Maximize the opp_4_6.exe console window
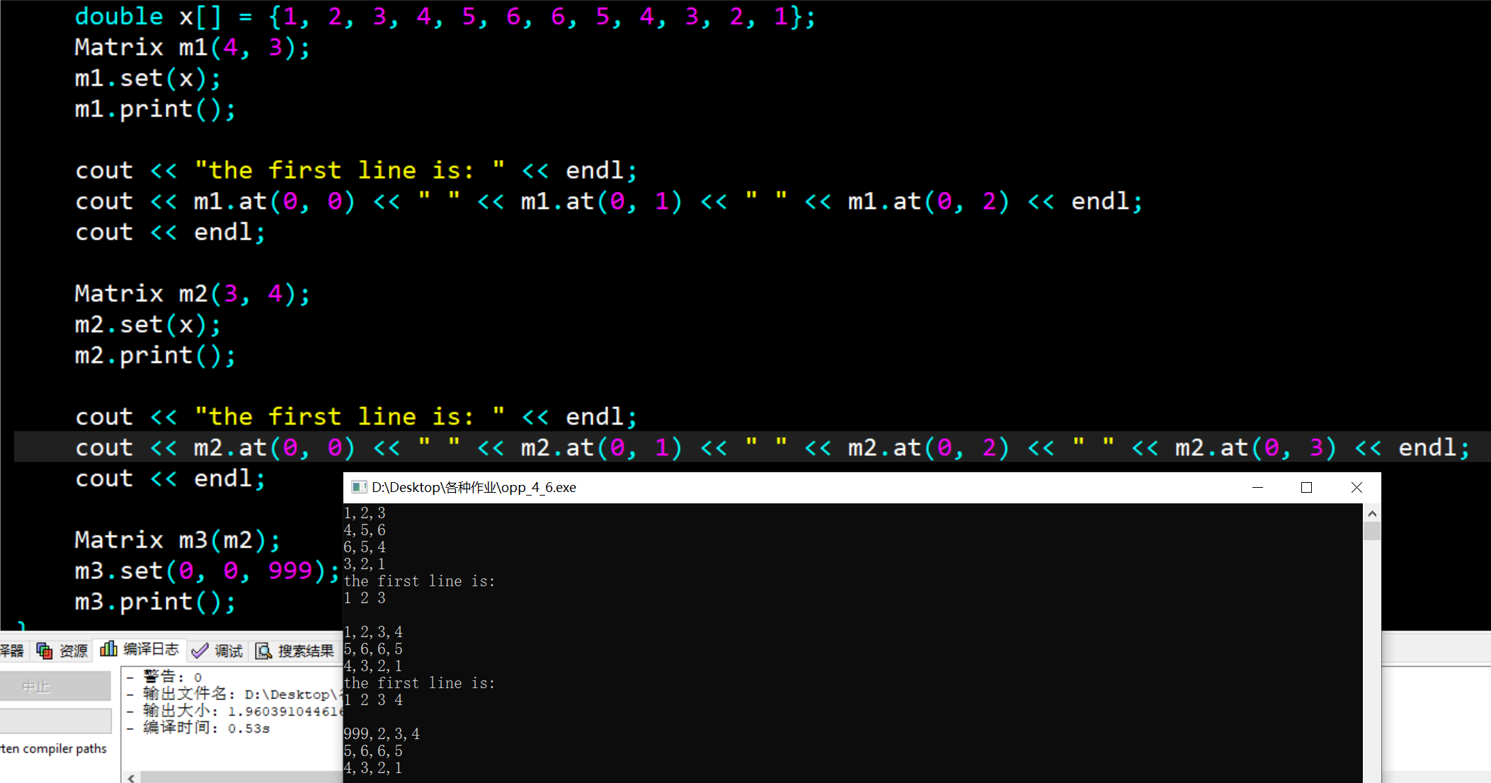 pos(1306,487)
